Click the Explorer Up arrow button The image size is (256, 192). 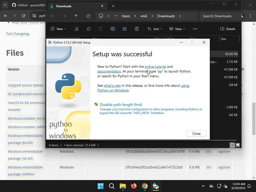[x=76, y=16]
